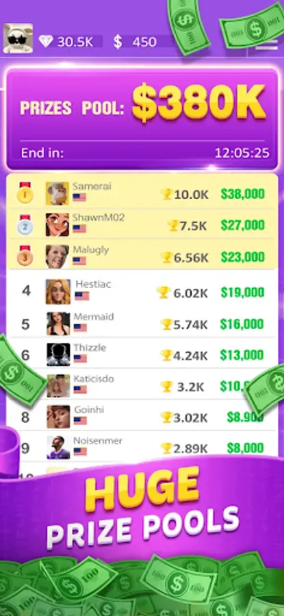Tap the diamond gems icon
Image resolution: width=284 pixels, height=616 pixels.
(x=46, y=41)
